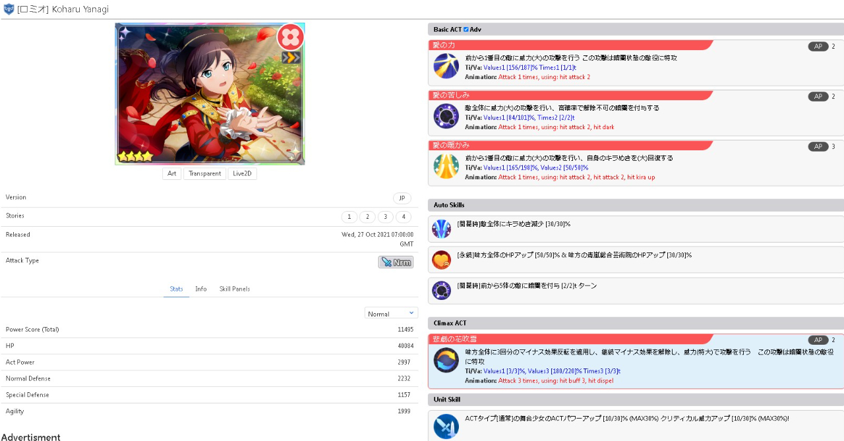Click the unit skill sword icon

pyautogui.click(x=446, y=426)
